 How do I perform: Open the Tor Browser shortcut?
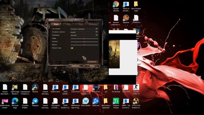116,88
